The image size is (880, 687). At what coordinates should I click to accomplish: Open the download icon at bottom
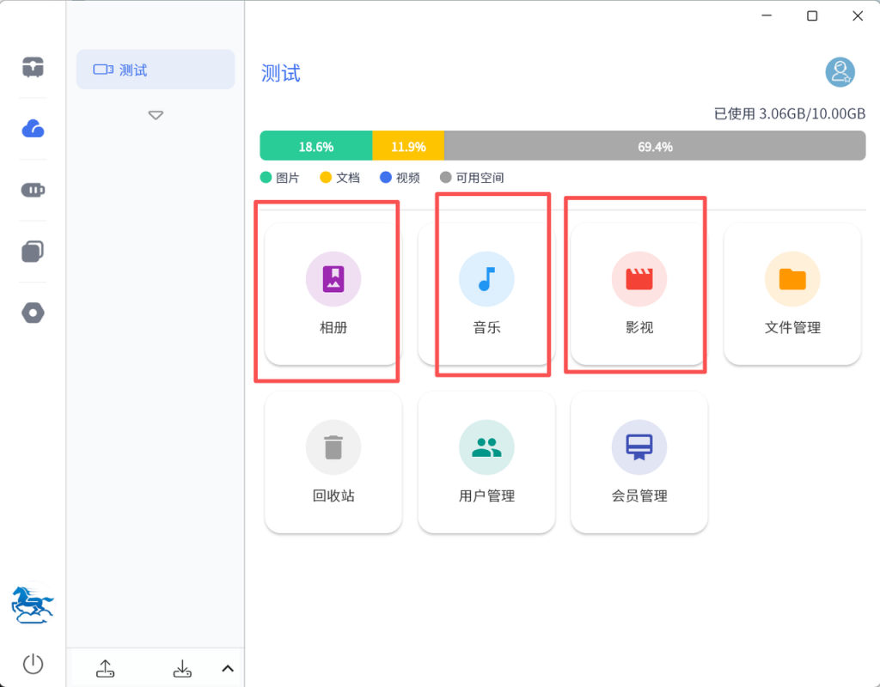pos(182,668)
